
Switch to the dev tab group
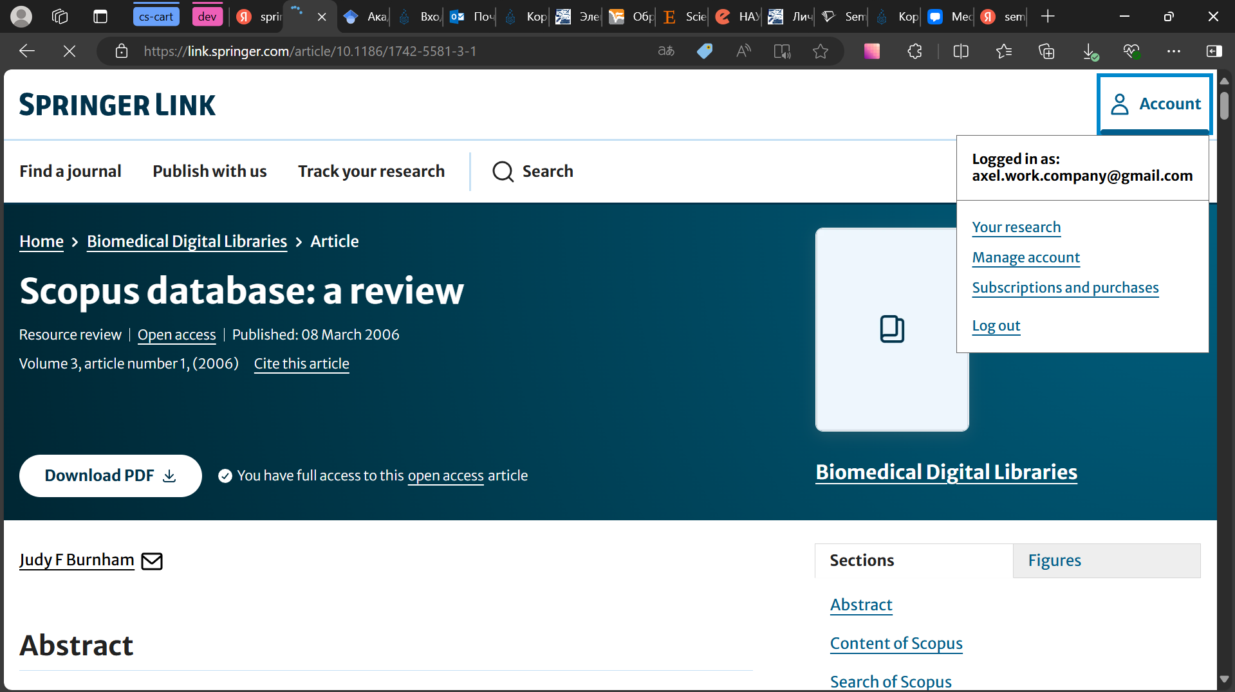point(207,17)
